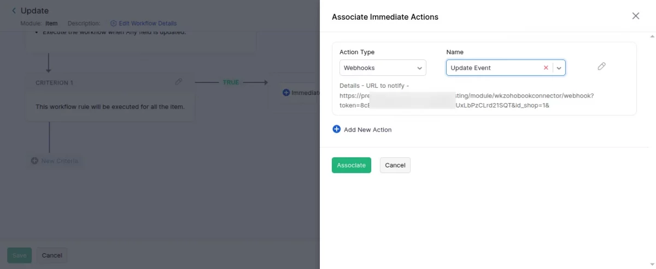Click the Add New Action plus icon
The width and height of the screenshot is (656, 269).
[337, 129]
